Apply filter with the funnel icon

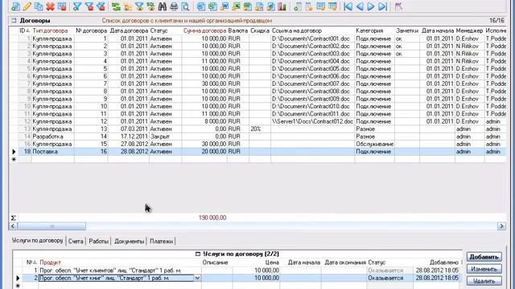point(77,6)
